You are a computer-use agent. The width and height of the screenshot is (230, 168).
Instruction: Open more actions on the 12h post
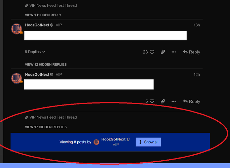[174, 101]
